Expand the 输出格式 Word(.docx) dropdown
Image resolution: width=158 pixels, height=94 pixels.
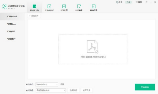[x=47, y=84]
